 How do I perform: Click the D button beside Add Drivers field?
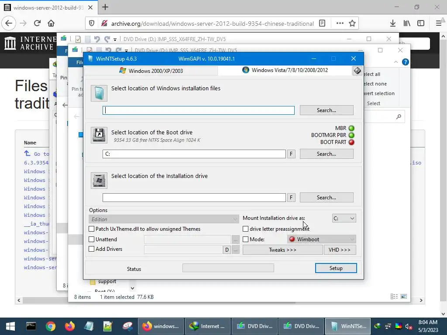click(x=227, y=250)
